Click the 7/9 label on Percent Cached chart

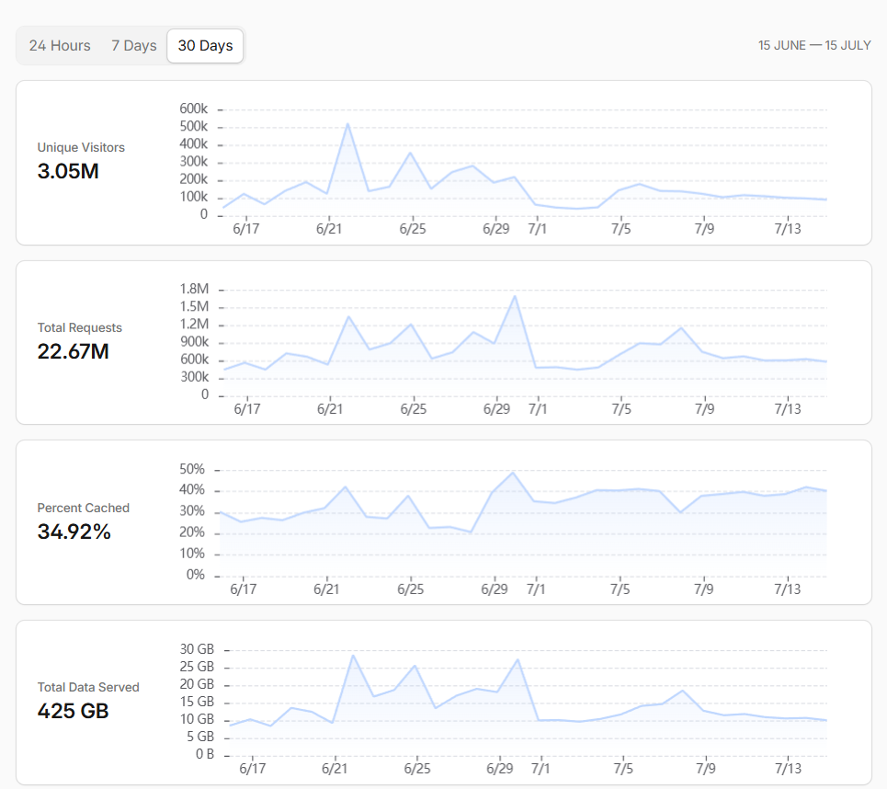pos(704,589)
